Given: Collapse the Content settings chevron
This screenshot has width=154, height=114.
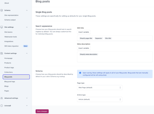Looking at the screenshot, I should pos(27,53).
